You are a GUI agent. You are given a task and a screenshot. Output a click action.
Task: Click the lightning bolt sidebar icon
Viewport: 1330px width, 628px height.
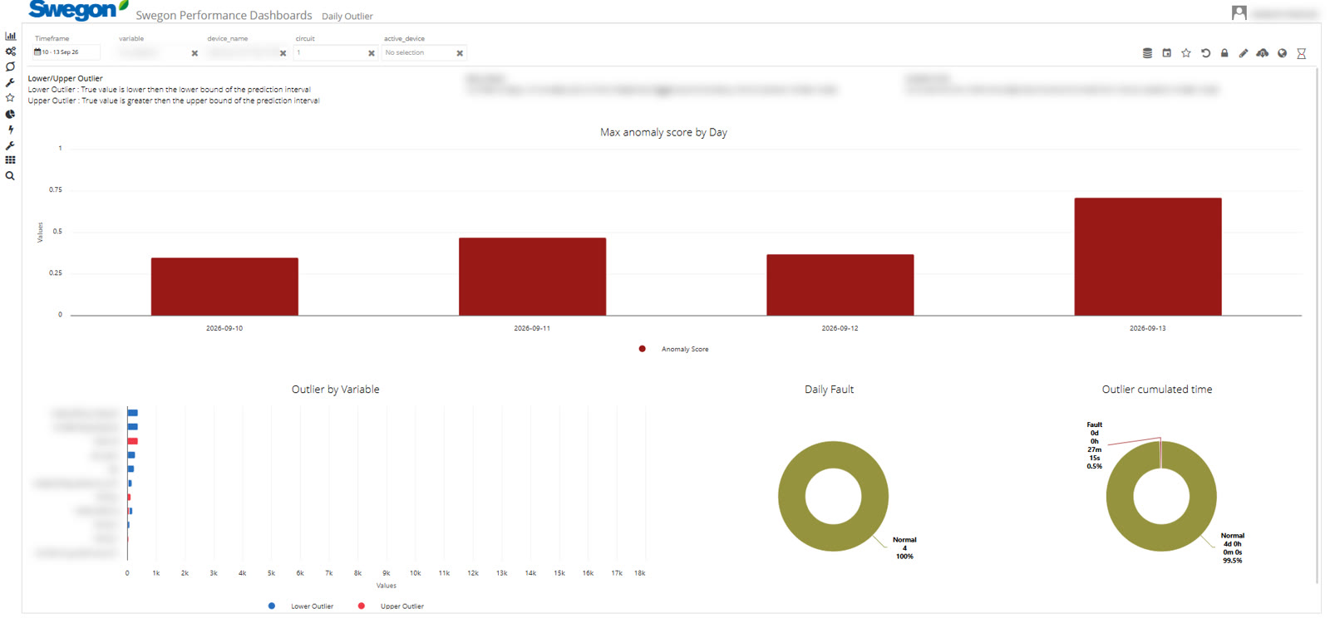10,130
